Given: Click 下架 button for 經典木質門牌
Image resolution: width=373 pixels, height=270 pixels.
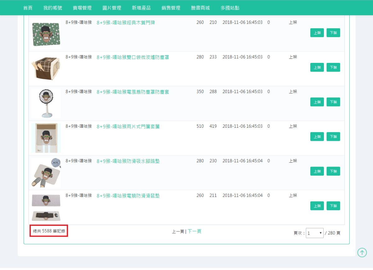Looking at the screenshot, I should tap(333, 32).
